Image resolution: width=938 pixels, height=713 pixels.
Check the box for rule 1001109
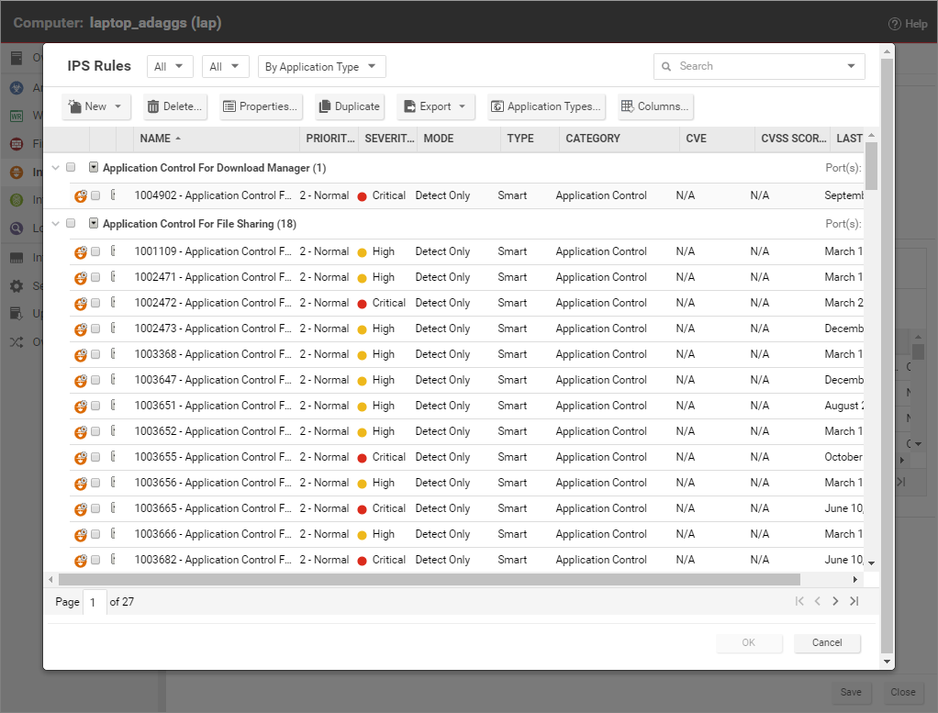coord(95,251)
